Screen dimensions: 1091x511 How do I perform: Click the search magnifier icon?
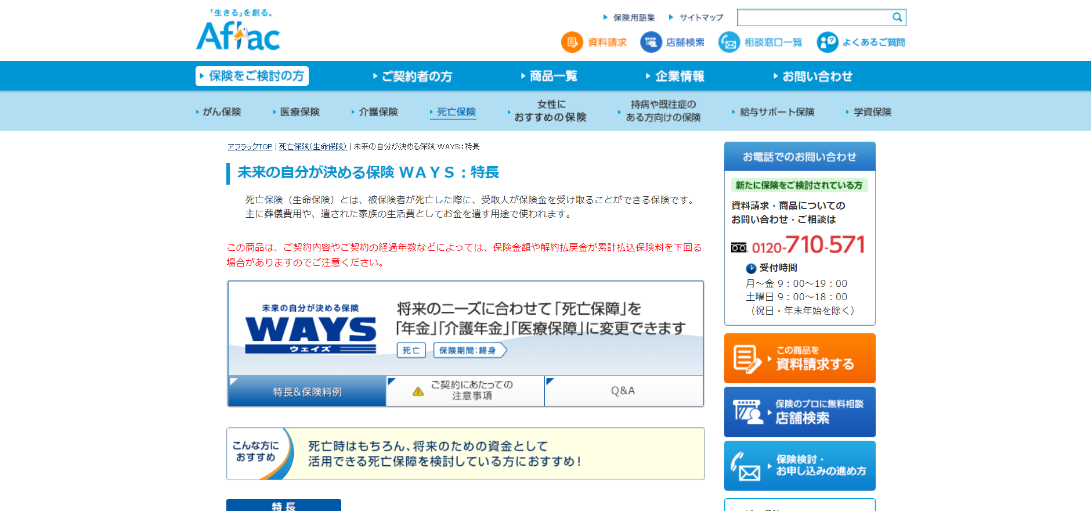[x=897, y=17]
